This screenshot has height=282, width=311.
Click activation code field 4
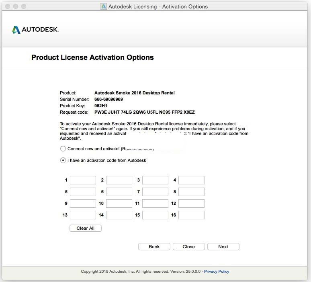click(x=191, y=180)
